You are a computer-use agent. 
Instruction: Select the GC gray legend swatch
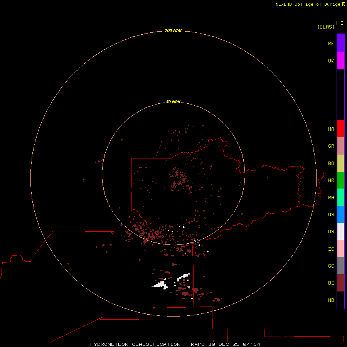coord(340,266)
